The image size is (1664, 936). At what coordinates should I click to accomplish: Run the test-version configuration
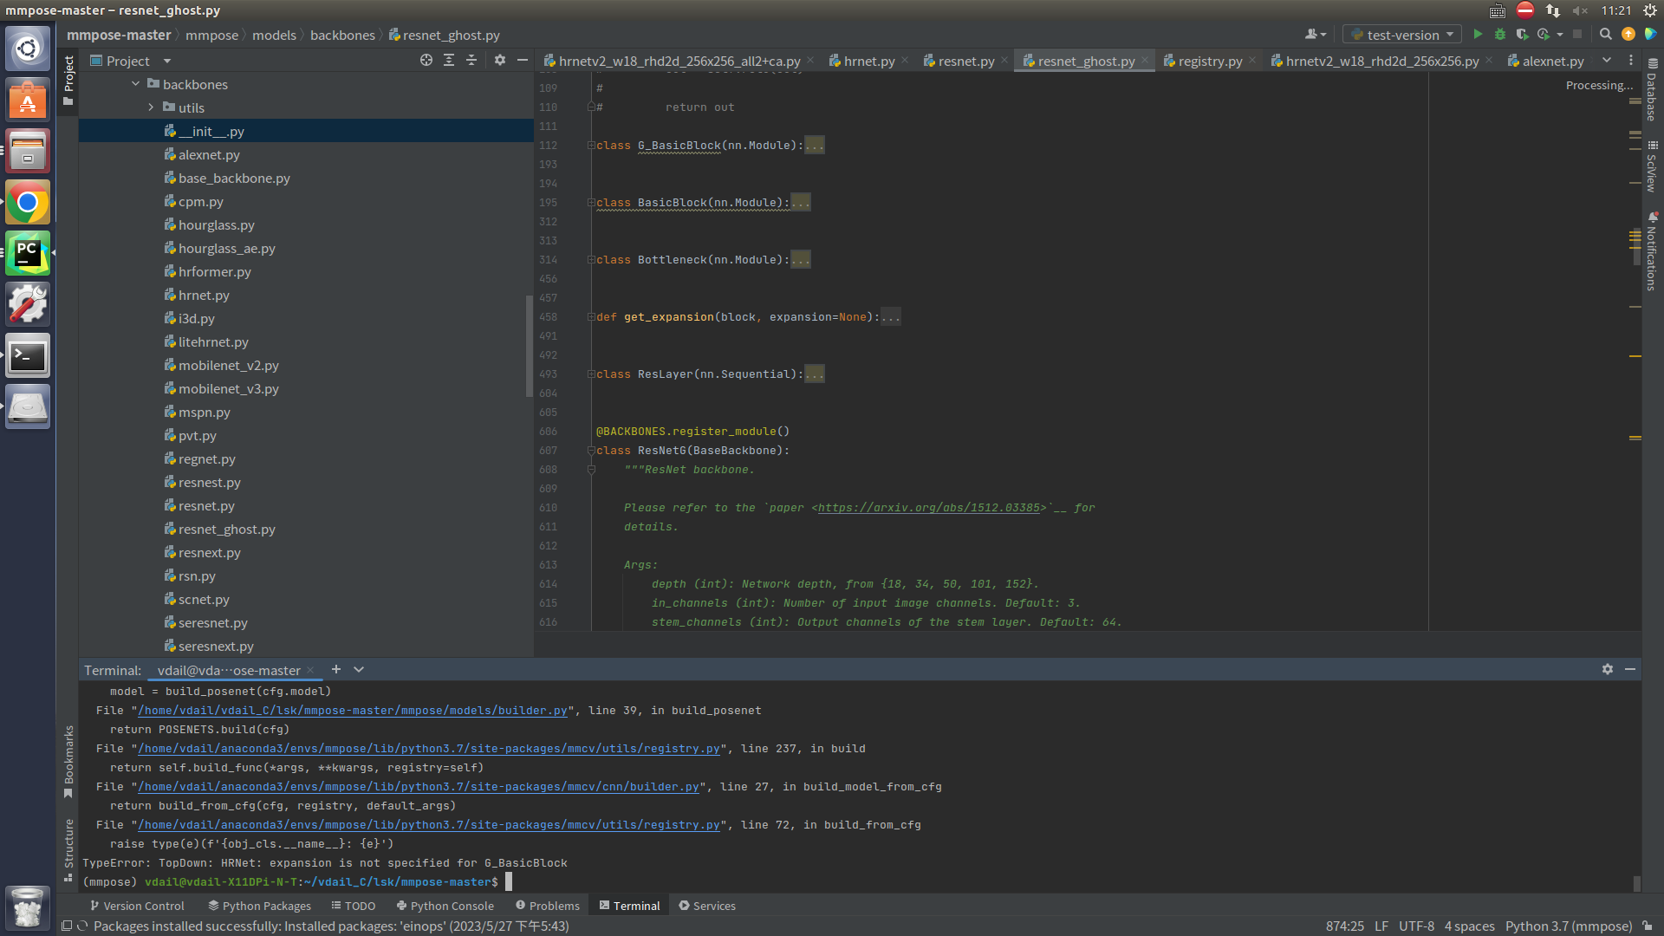[1478, 35]
